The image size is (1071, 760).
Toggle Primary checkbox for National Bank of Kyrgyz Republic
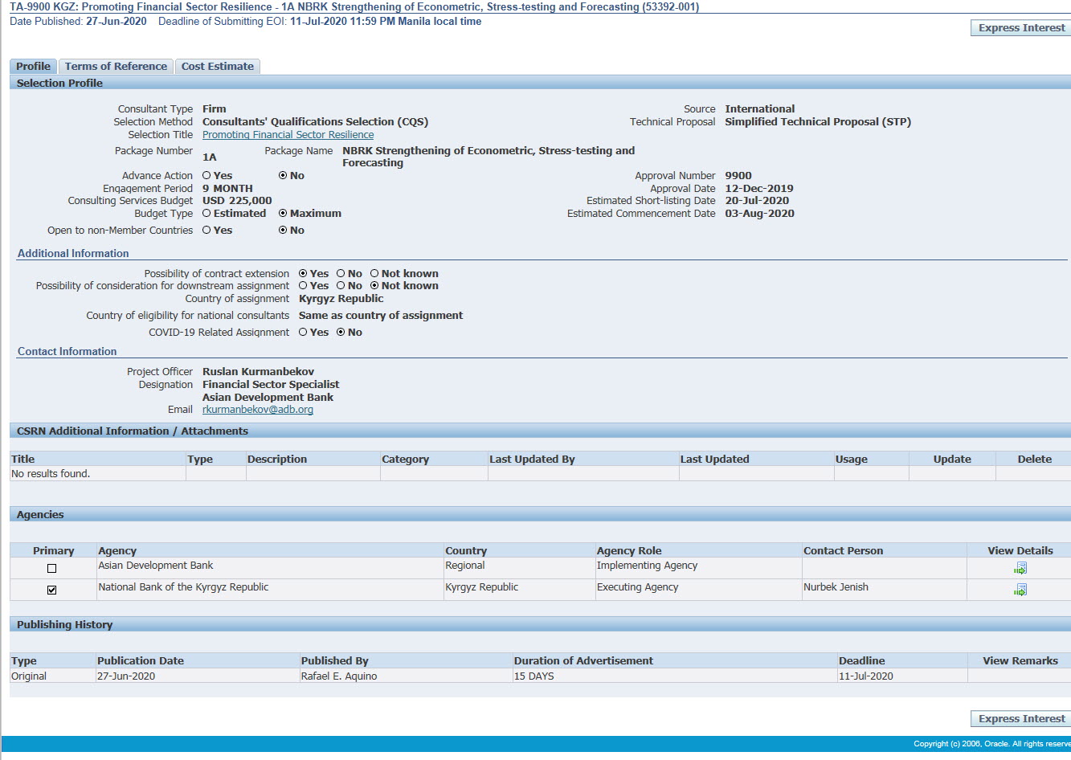[x=52, y=590]
